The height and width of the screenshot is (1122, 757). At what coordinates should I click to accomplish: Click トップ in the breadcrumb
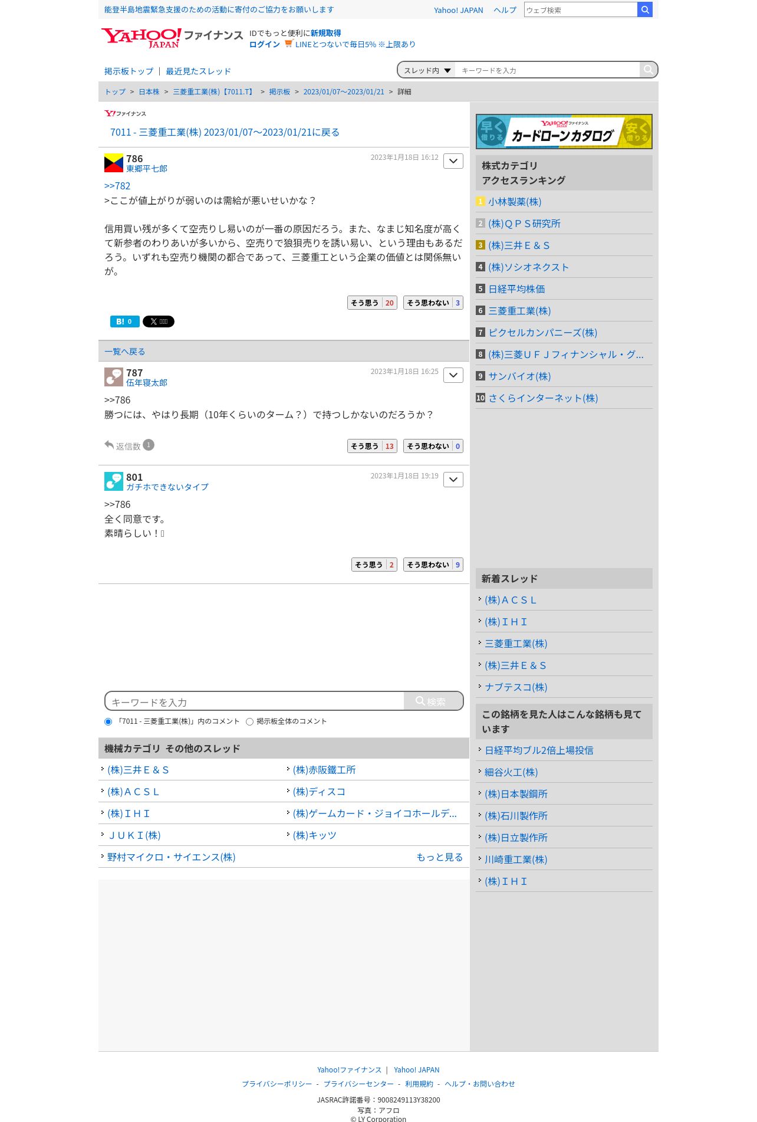click(x=115, y=92)
